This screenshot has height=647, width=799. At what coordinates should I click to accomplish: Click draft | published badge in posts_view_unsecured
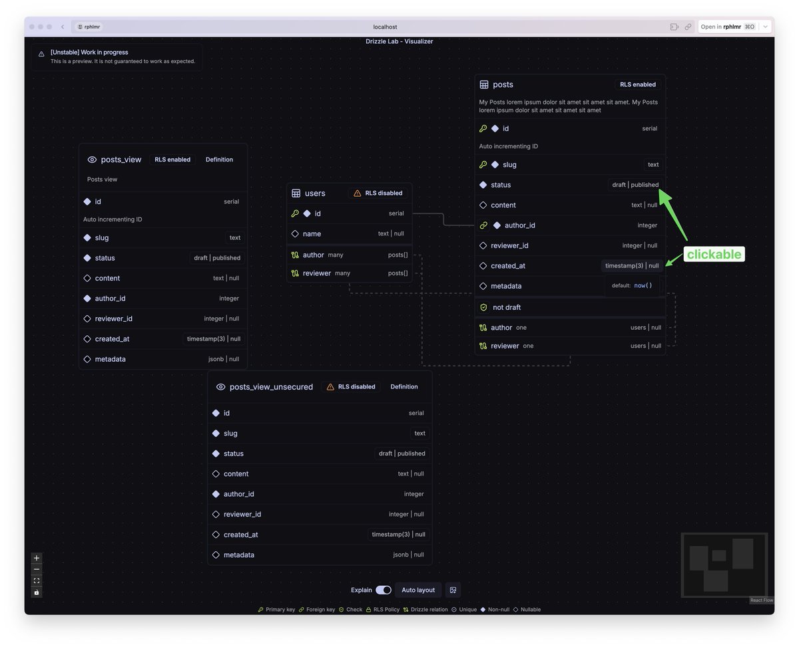[401, 453]
